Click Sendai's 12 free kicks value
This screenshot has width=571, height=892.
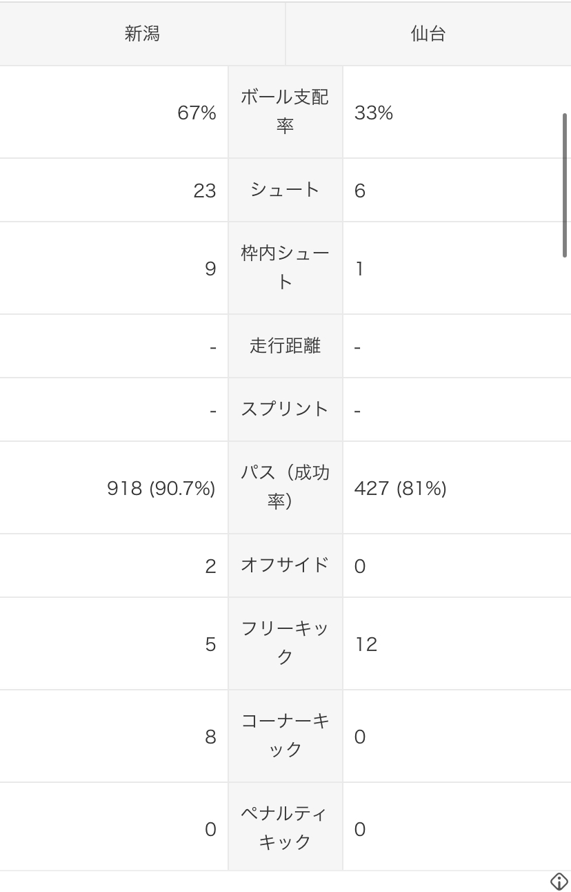[x=366, y=645]
